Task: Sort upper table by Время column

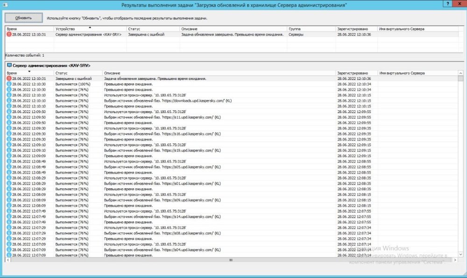Action: [29, 29]
